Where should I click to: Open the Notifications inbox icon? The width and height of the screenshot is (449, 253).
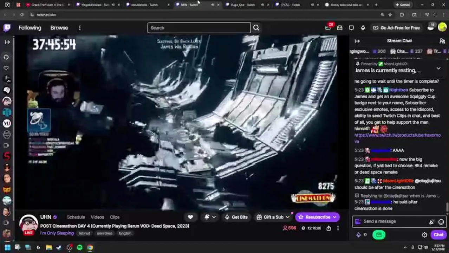351,28
